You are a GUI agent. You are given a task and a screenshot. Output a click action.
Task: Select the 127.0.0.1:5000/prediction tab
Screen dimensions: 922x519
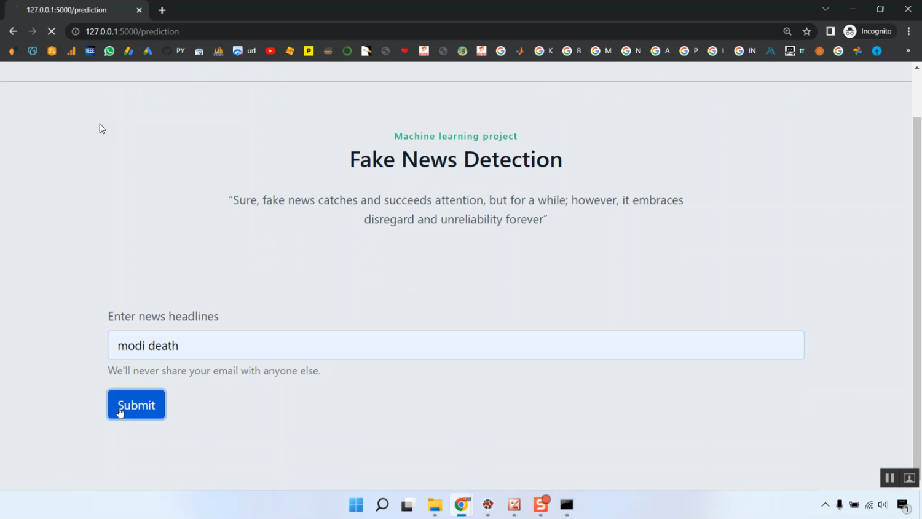click(68, 10)
